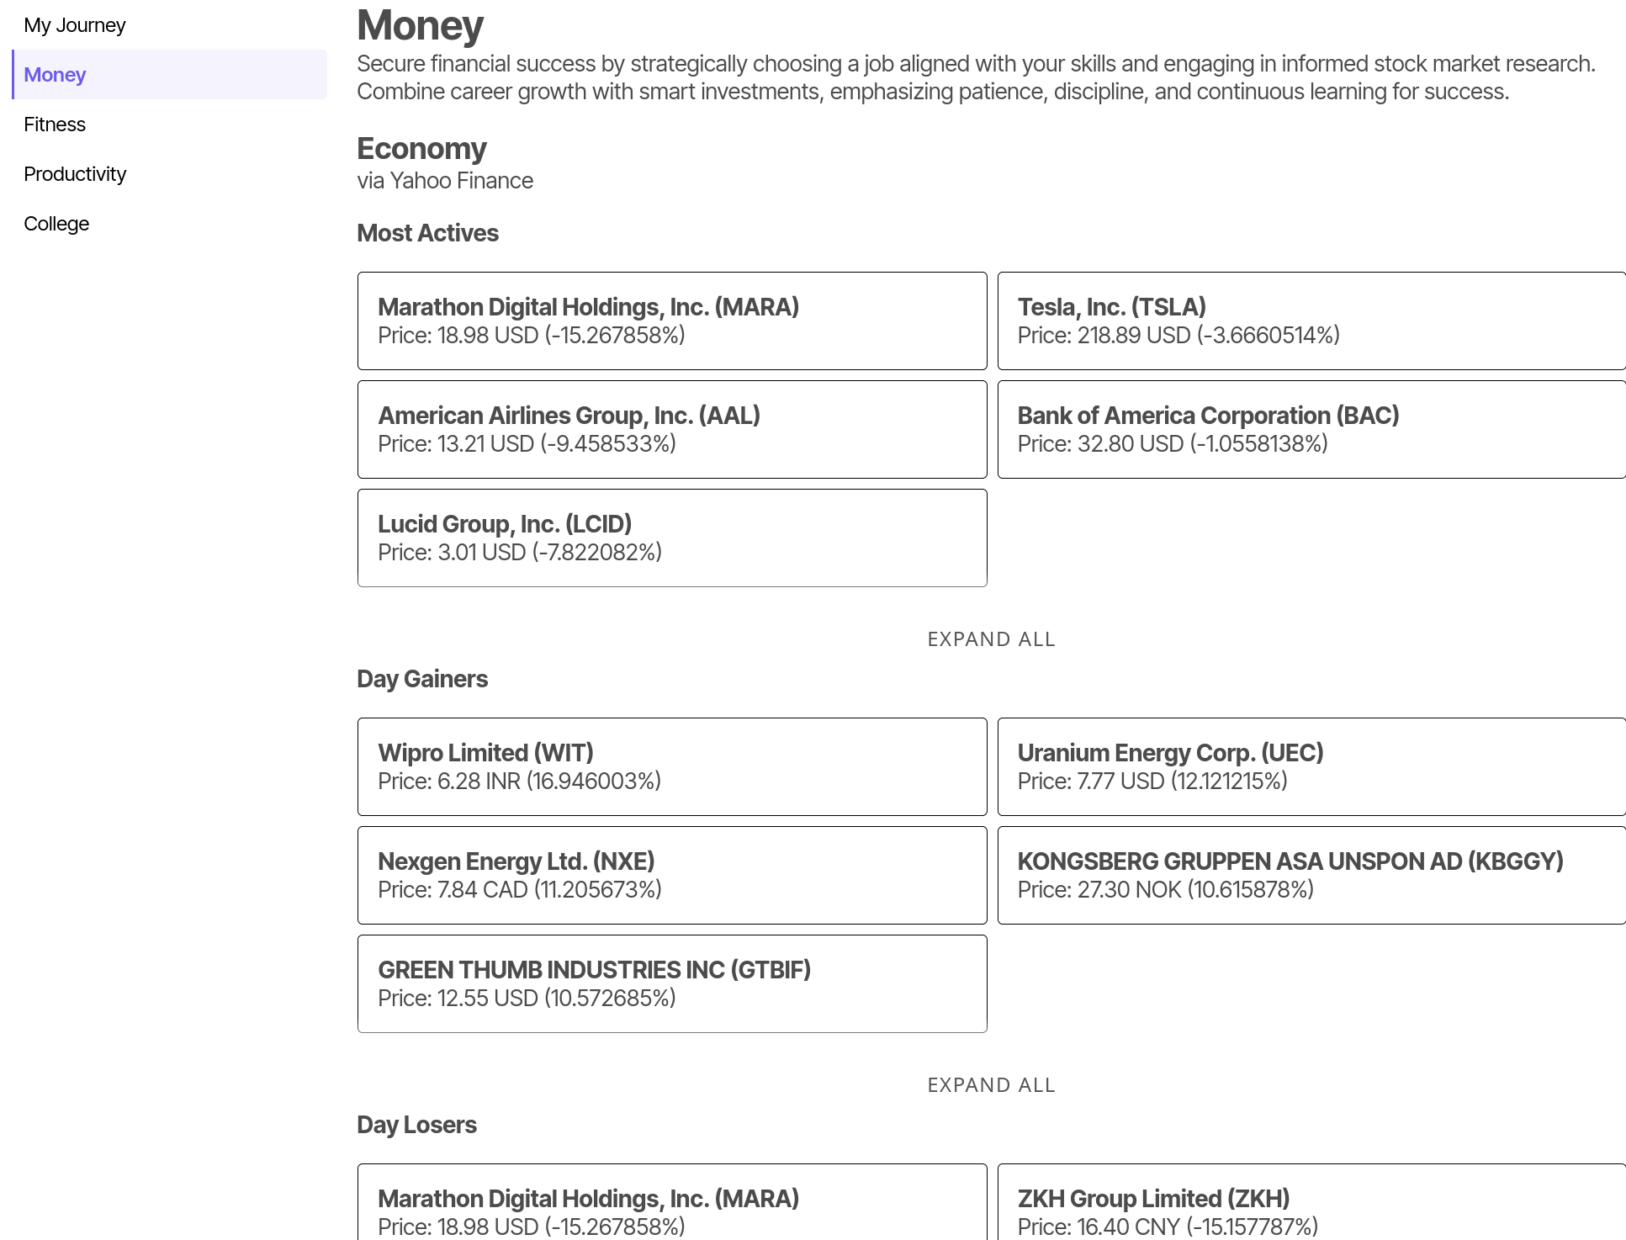Select the GREEN THUMB INDUSTRIES (GTBIF) card
1626x1240 pixels.
[671, 983]
